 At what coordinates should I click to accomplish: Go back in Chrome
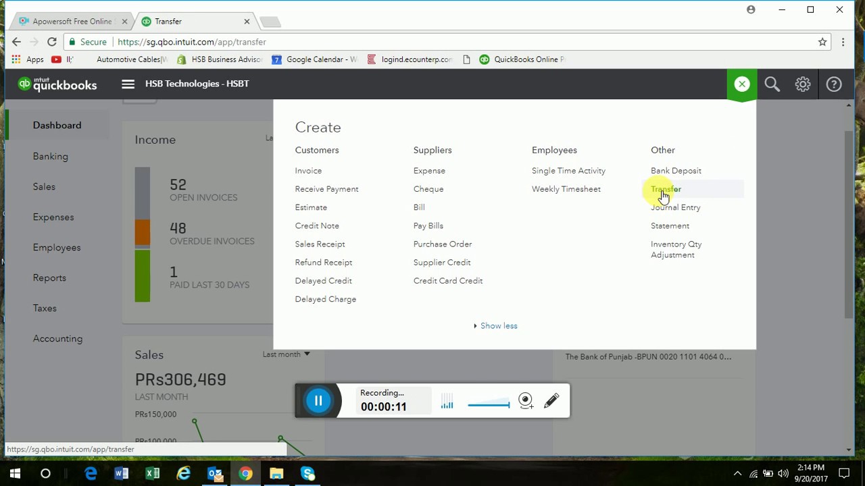tap(16, 42)
